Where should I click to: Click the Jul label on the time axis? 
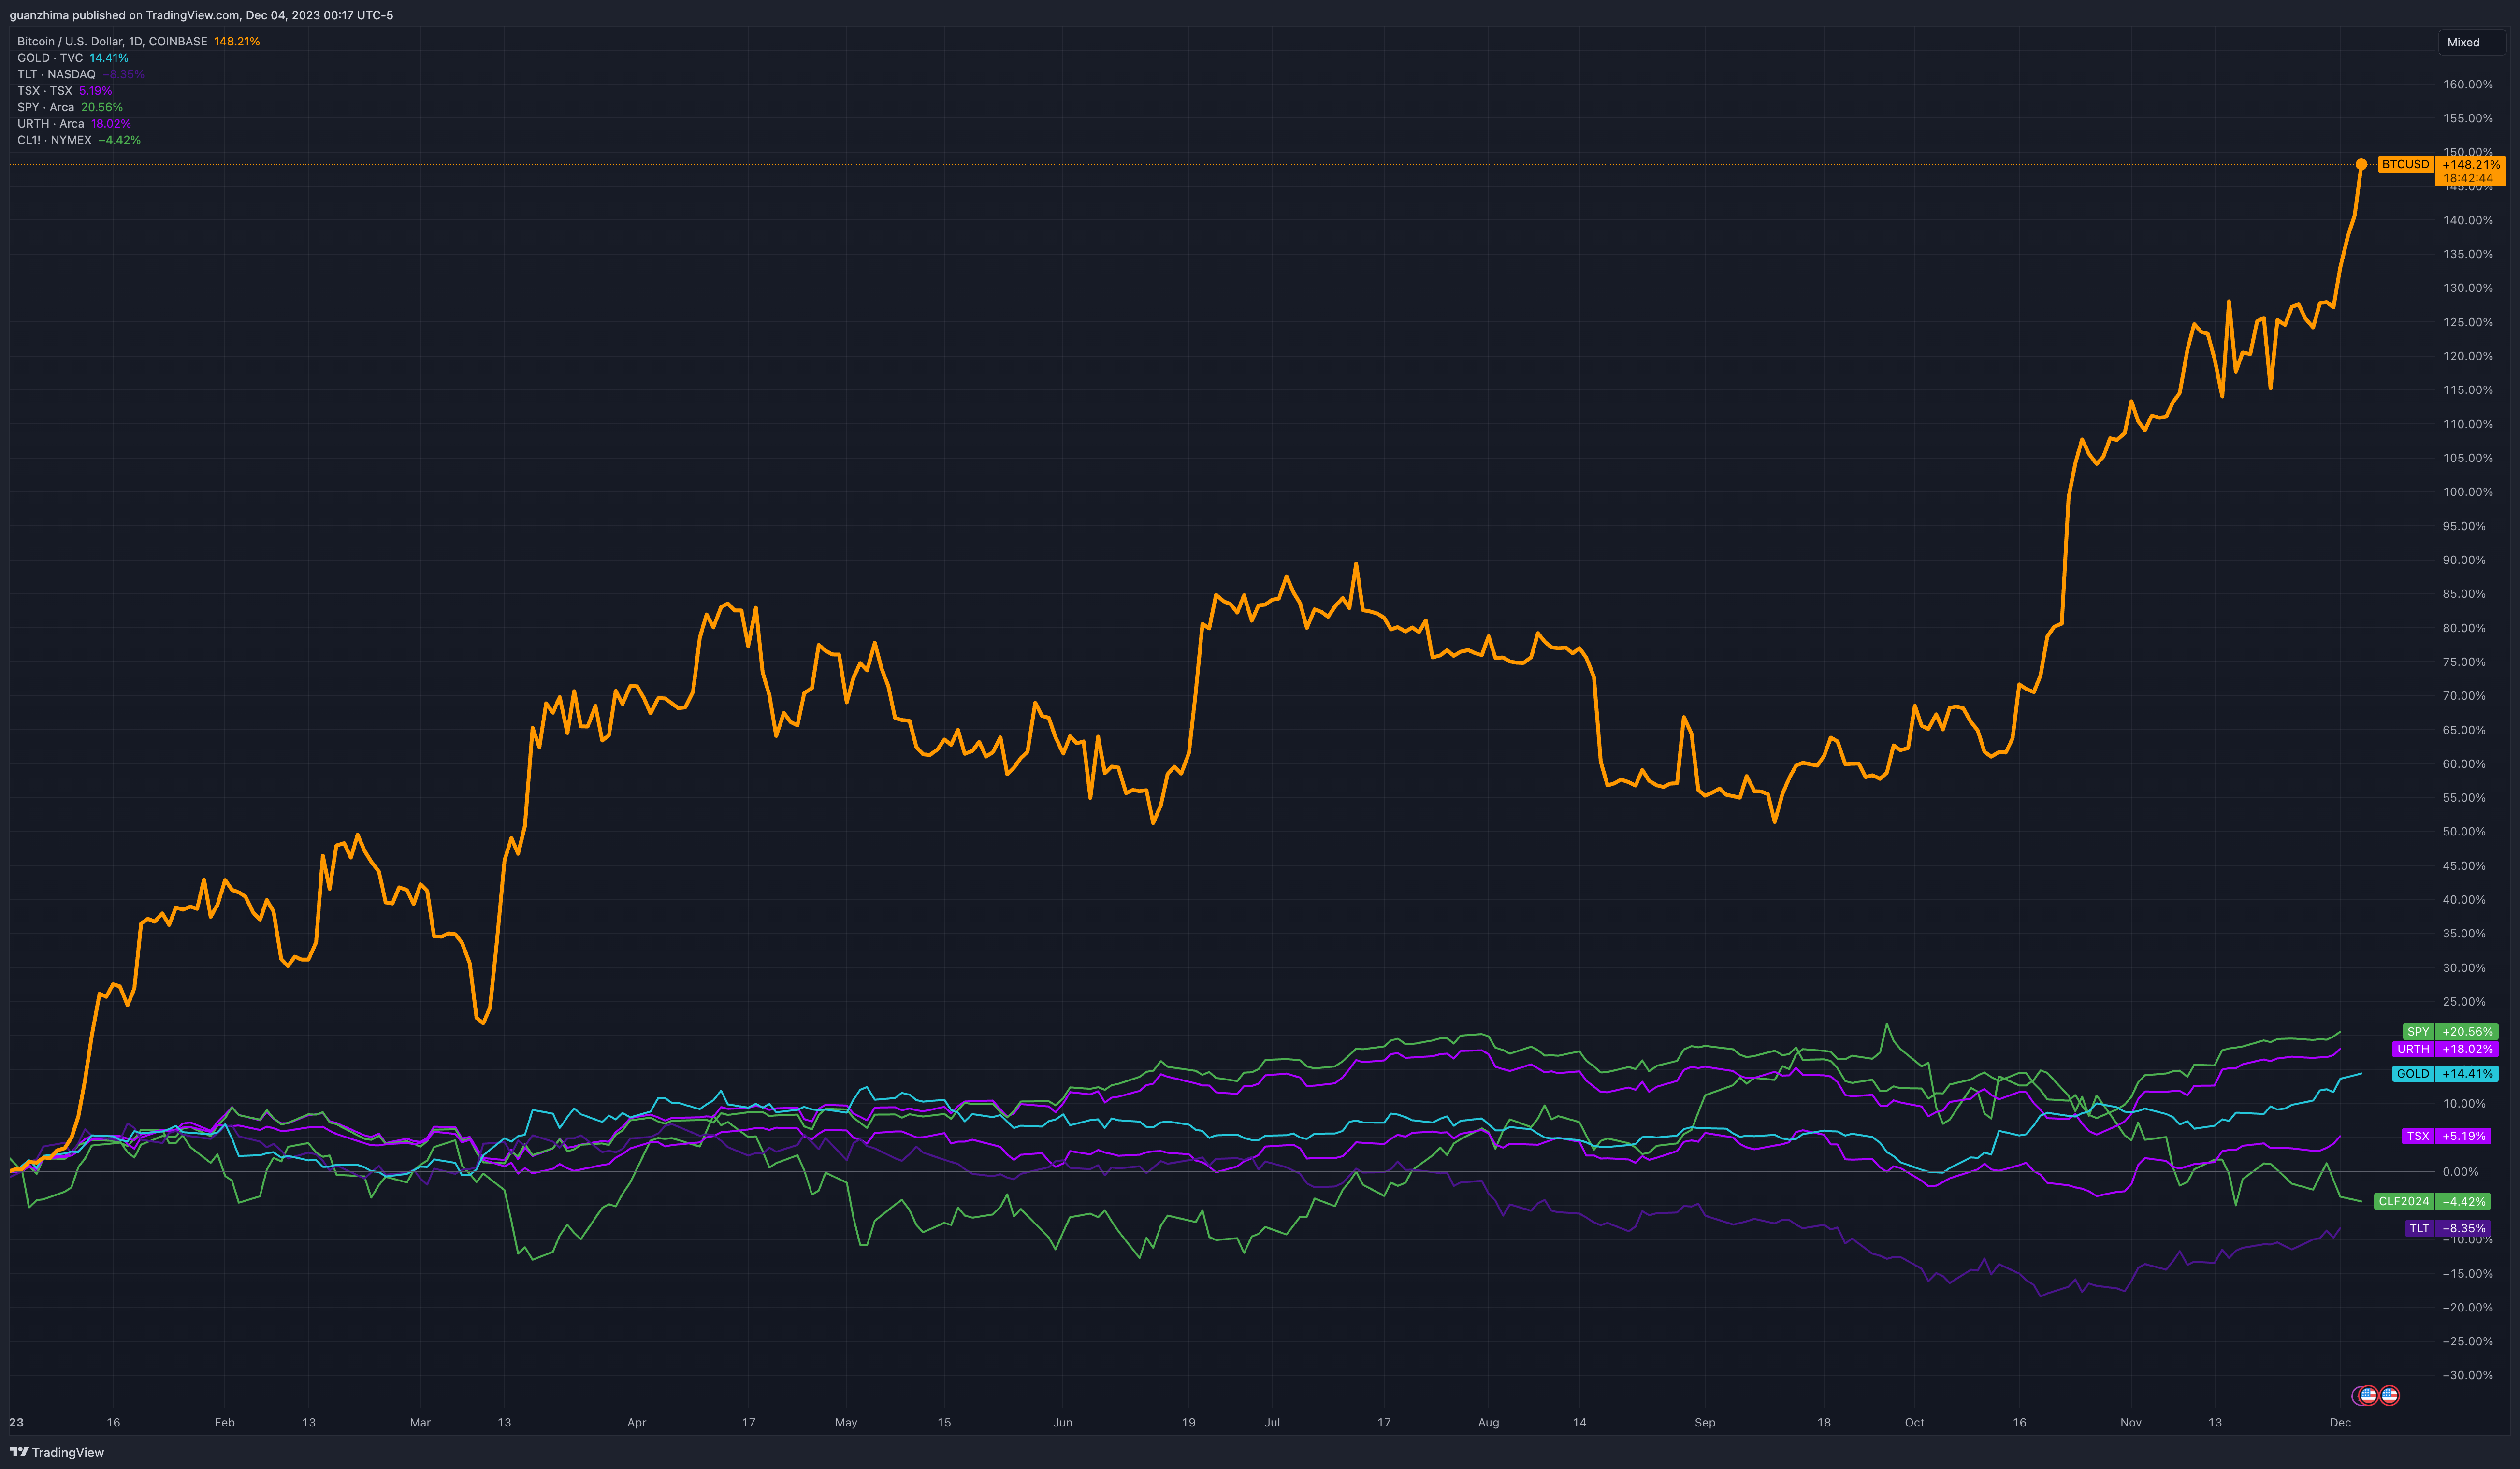(1272, 1422)
